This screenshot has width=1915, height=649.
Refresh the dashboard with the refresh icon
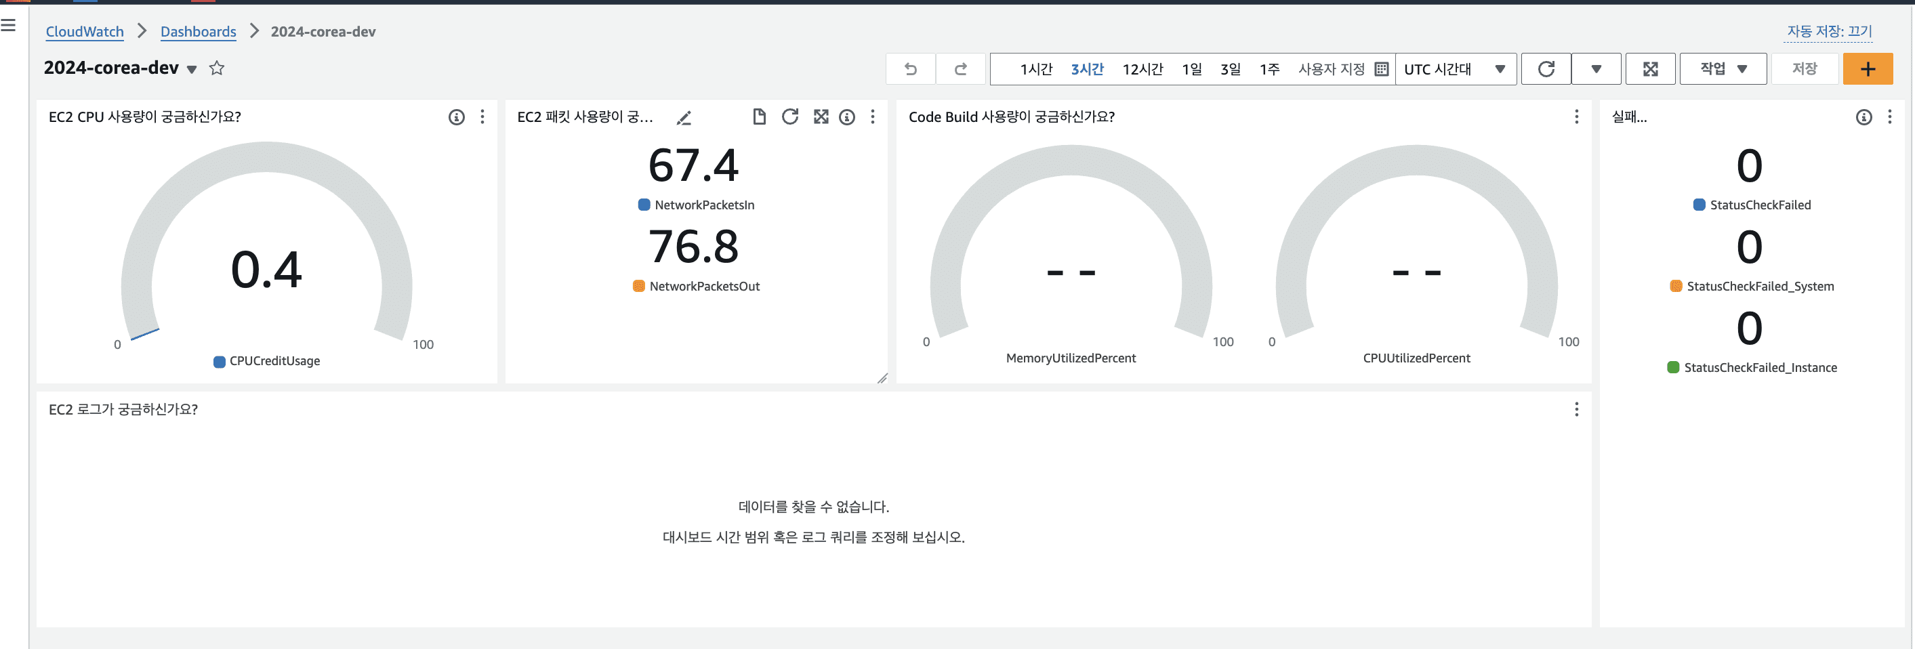(1546, 69)
